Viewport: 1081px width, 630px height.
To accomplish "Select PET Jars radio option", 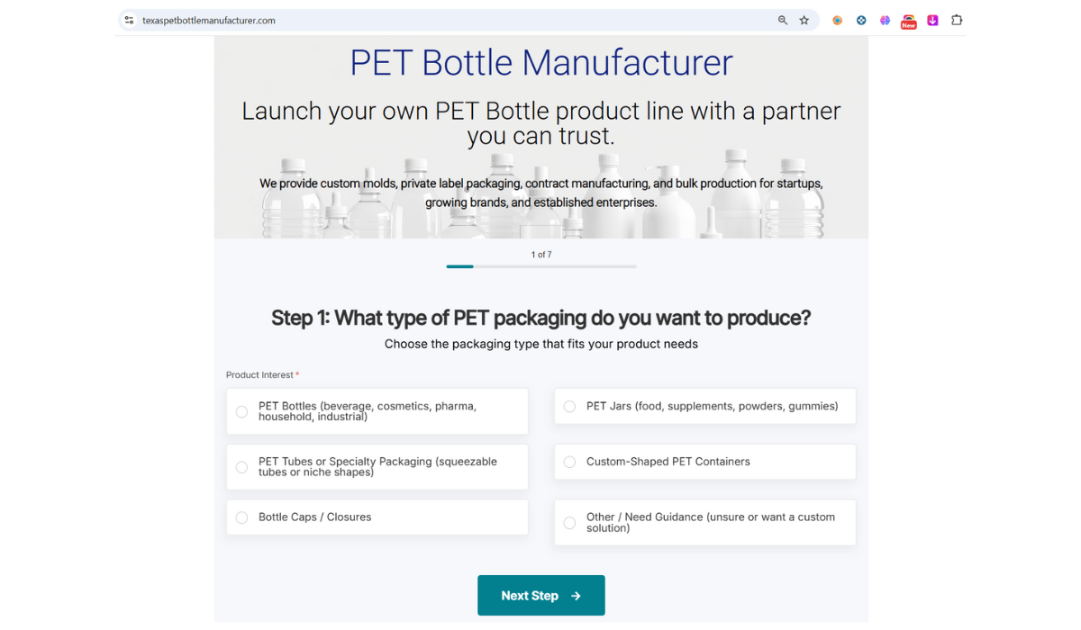I will coord(570,407).
